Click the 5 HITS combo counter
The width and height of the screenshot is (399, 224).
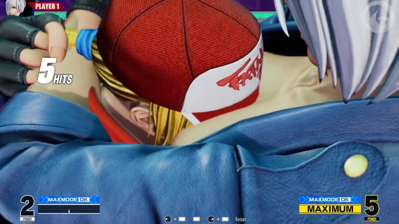tap(55, 72)
